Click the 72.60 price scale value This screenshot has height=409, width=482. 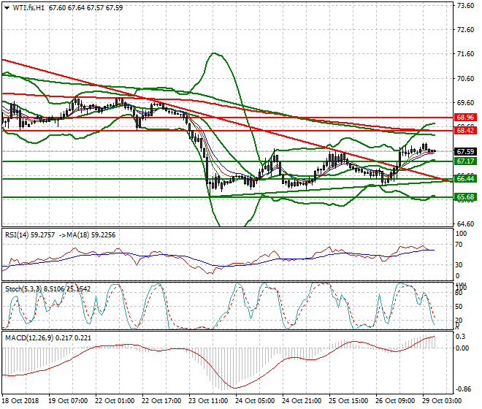coord(465,30)
